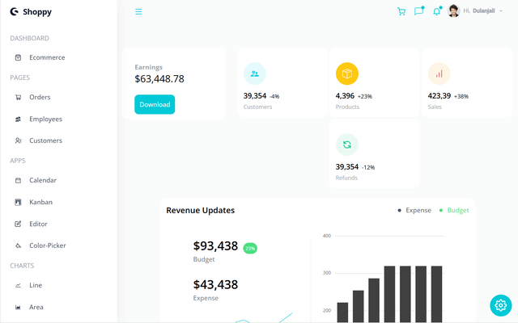Expand the Dulanjali profile dropdown arrow
Screen dimensions: 518x323
pos(501,10)
